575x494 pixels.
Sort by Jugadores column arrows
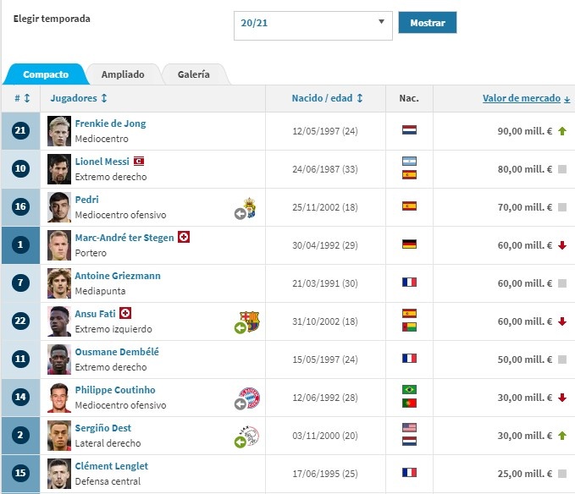coord(104,99)
